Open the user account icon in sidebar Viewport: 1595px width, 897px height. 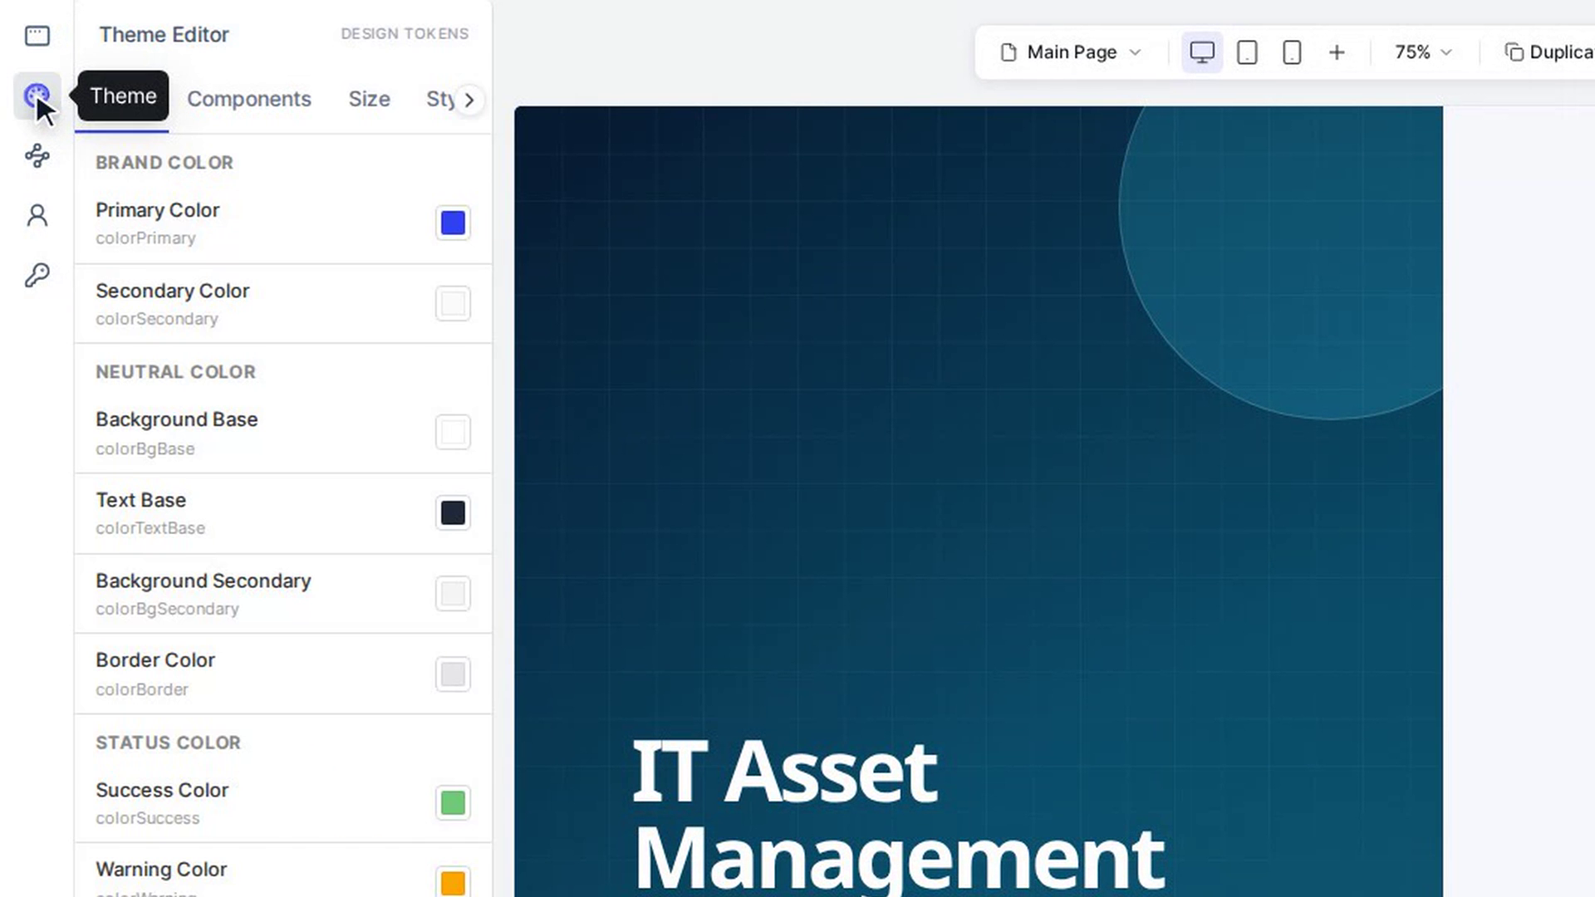pos(37,215)
